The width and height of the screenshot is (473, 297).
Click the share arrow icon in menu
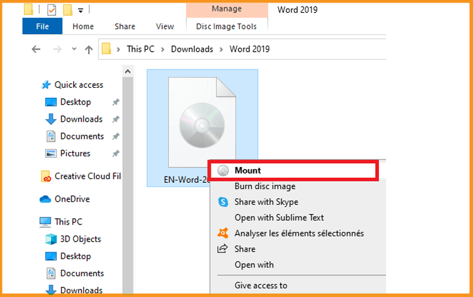coord(223,248)
